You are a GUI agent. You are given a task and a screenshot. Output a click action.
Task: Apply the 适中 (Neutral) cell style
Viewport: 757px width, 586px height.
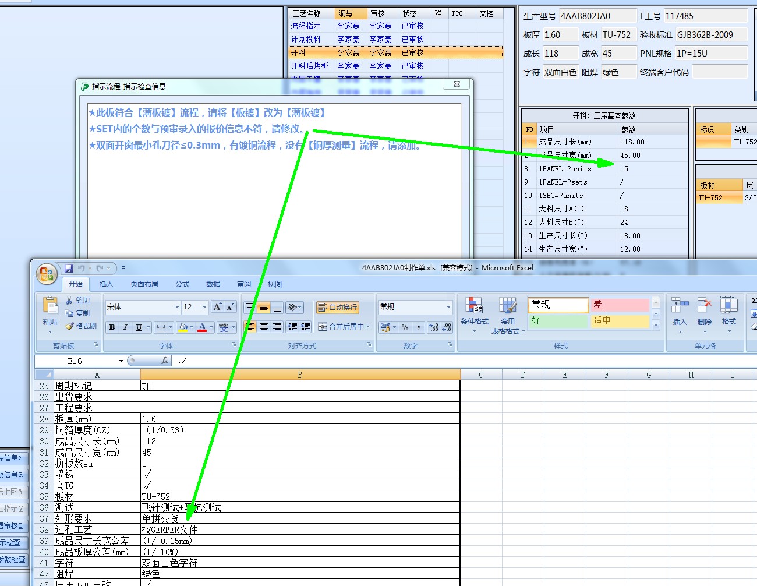[x=620, y=321]
